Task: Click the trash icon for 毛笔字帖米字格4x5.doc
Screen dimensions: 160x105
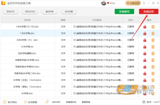Action: [x=153, y=67]
